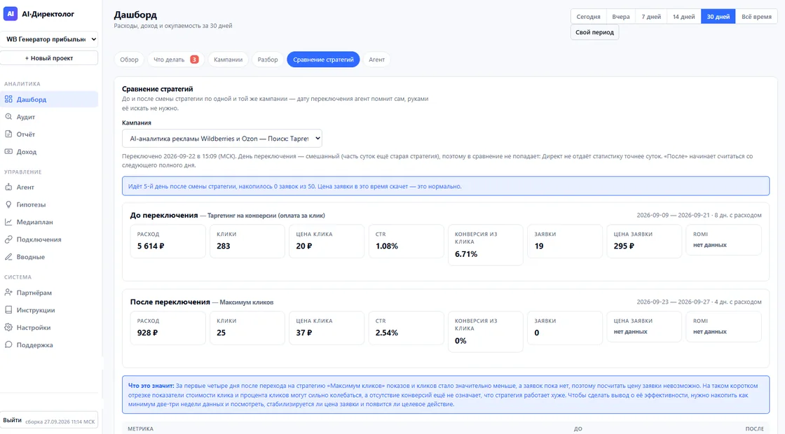Select the 30 дней period

[718, 17]
